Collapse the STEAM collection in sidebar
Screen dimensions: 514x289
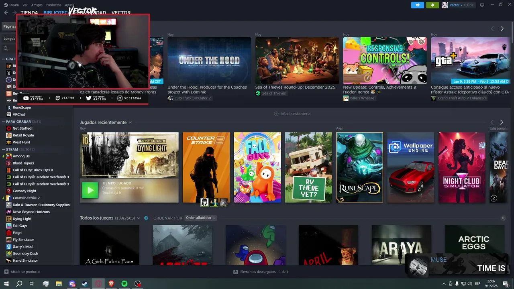(4, 149)
